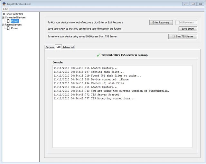The height and width of the screenshot is (164, 206).
Task: Select the Log tab
Action: click(x=58, y=47)
